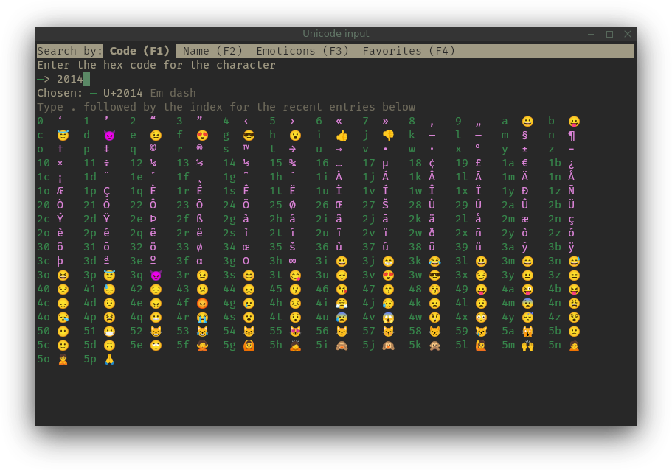Select the heart-eyes emoji at index f
Image resolution: width=672 pixels, height=470 pixels.
(202, 136)
